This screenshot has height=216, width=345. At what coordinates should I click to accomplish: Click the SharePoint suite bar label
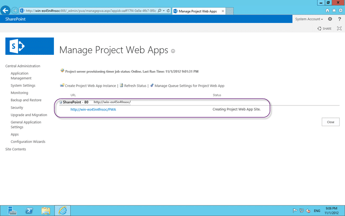pos(16,19)
